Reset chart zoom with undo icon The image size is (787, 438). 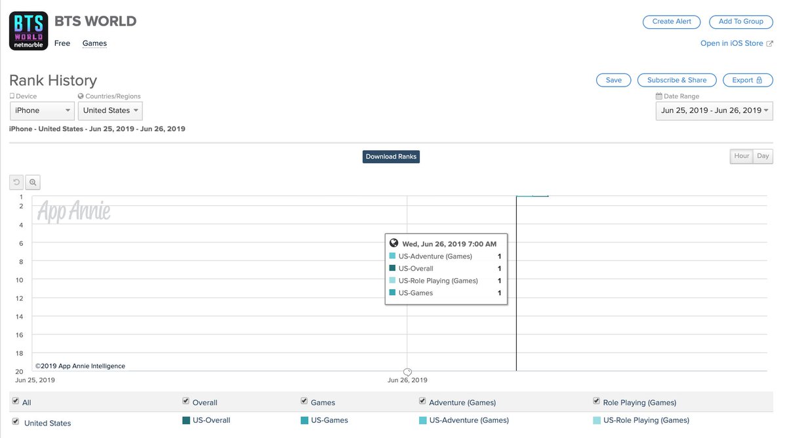(17, 182)
